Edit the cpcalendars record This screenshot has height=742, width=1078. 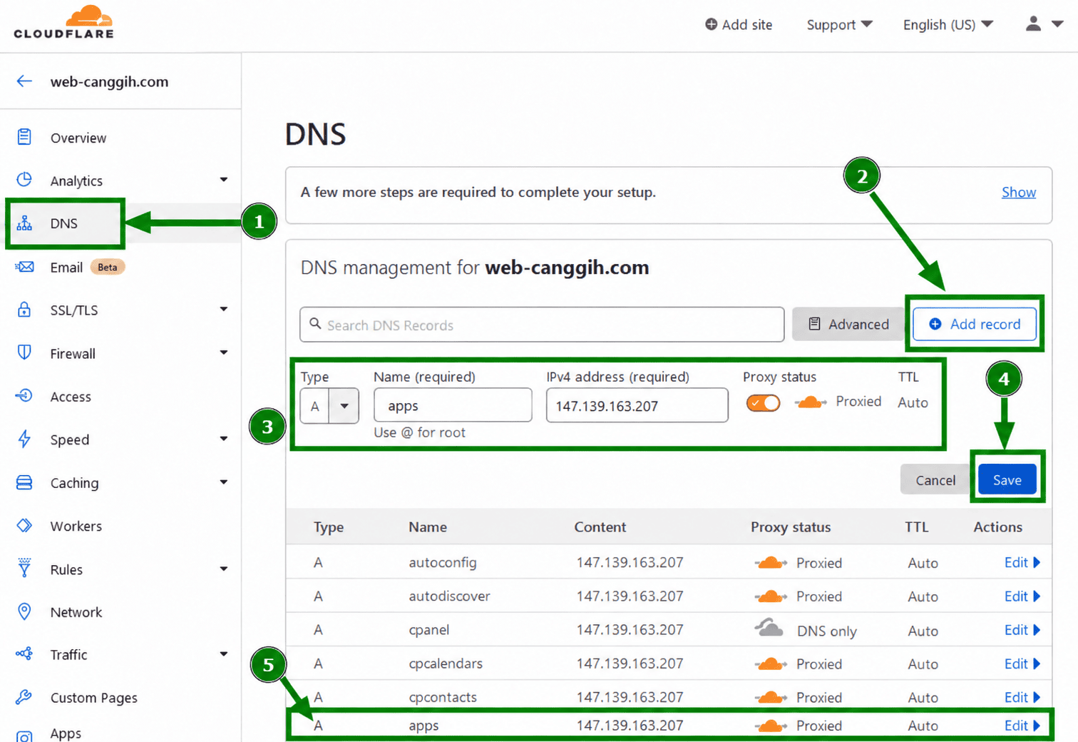click(x=1022, y=664)
